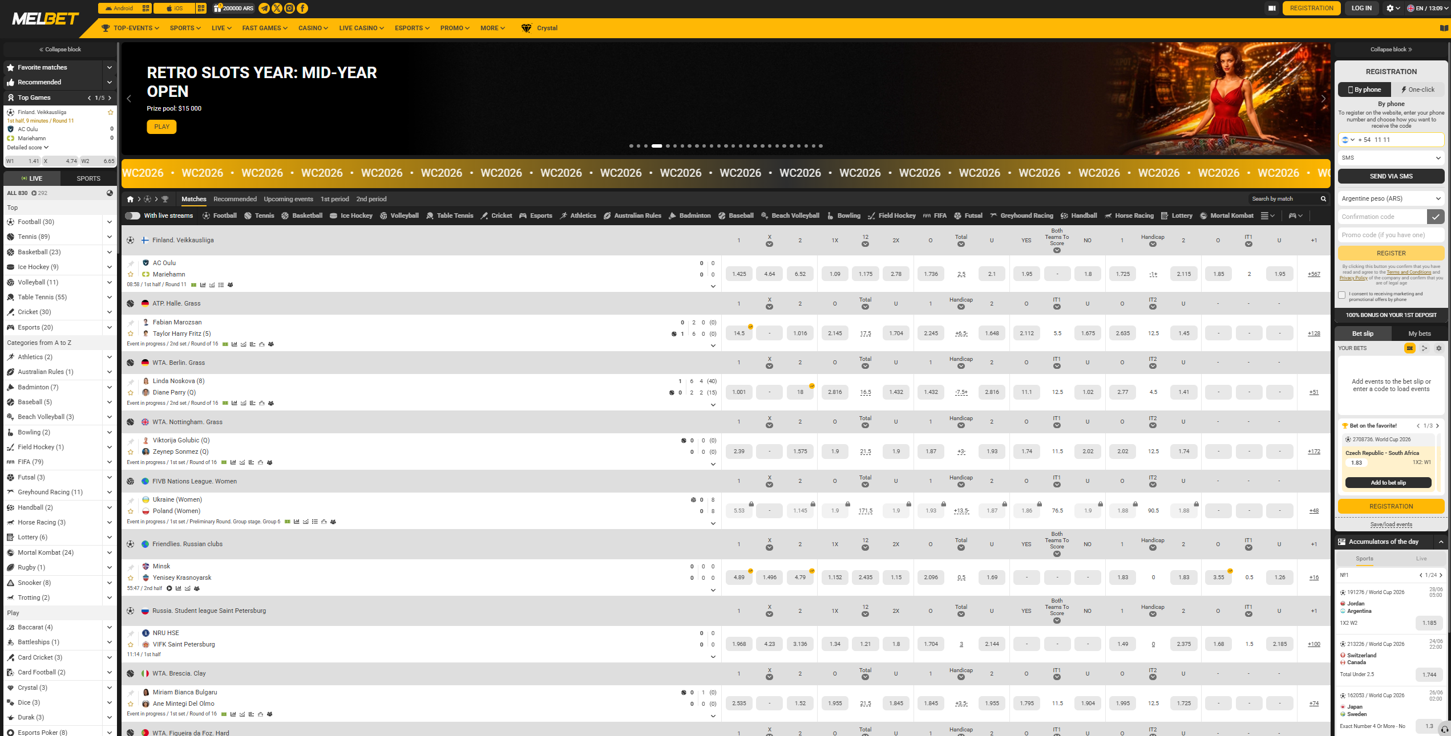Open LIVE CASINO menu
Viewport: 1451px width, 736px height.
pyautogui.click(x=361, y=28)
